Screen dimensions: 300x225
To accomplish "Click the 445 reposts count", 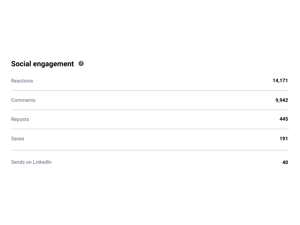I will pos(284,119).
